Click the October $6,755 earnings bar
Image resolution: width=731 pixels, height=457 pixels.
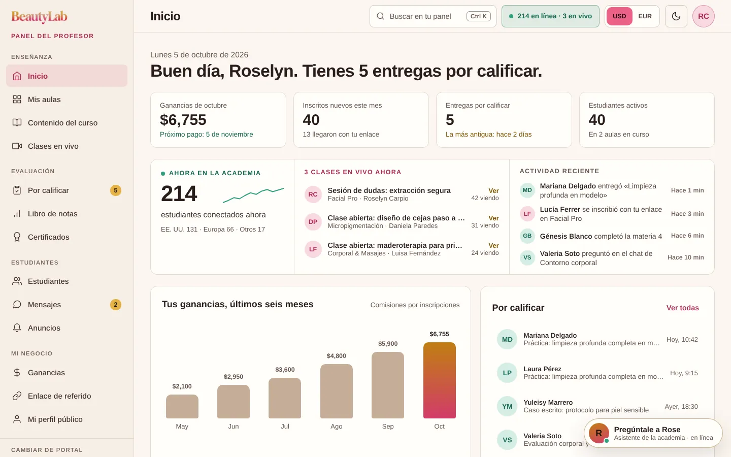click(x=440, y=380)
